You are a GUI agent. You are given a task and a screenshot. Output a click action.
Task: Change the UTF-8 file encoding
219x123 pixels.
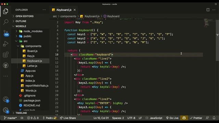131,118
